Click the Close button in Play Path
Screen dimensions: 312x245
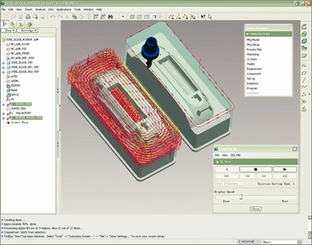pos(256,208)
